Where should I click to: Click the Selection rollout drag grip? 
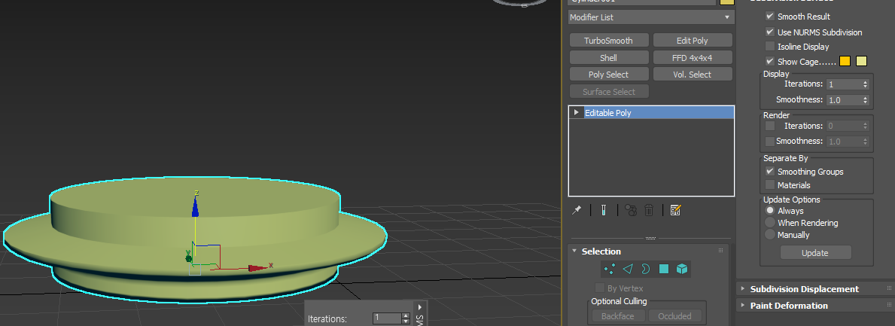(x=720, y=251)
